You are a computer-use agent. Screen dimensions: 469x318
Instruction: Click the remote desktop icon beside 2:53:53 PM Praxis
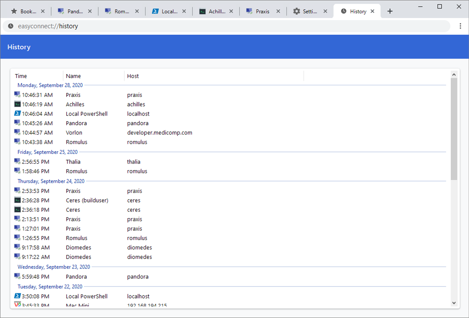click(x=17, y=191)
